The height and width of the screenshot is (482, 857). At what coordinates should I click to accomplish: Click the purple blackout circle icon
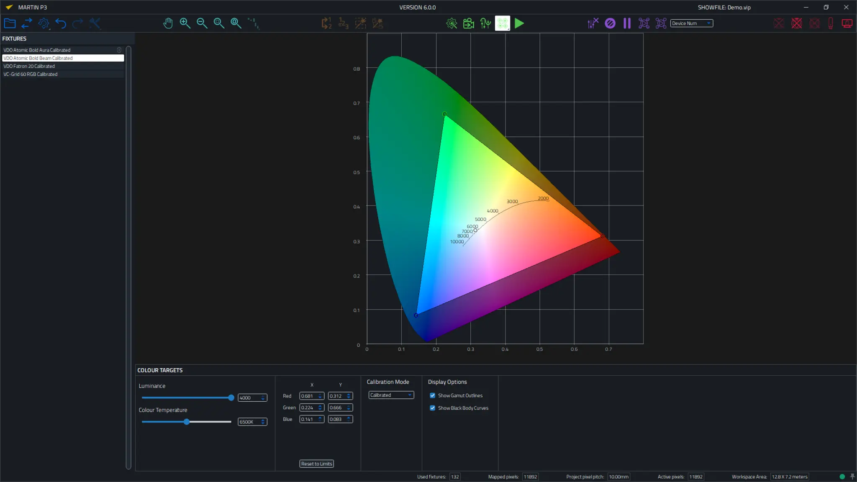(x=610, y=23)
